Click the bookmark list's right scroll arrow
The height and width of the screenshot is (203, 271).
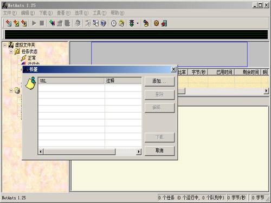click(x=139, y=152)
